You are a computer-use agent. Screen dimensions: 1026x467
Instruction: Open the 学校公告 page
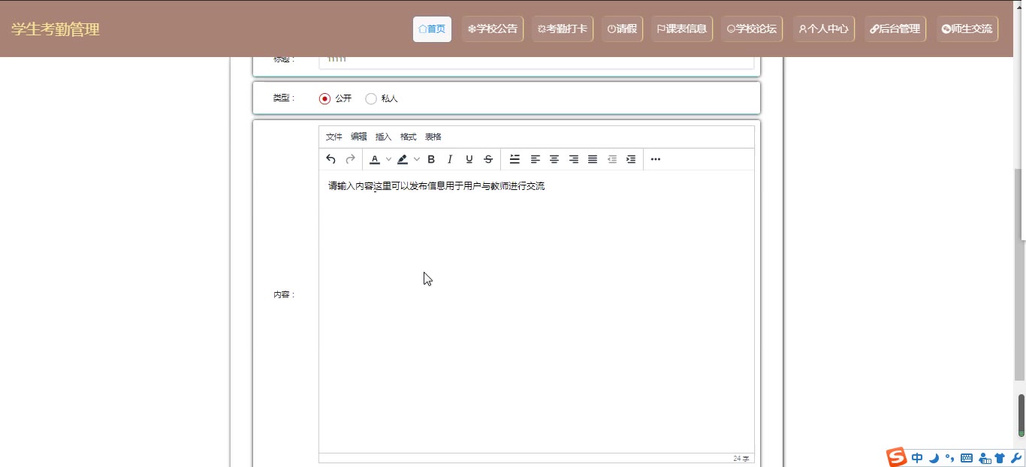[x=493, y=29]
